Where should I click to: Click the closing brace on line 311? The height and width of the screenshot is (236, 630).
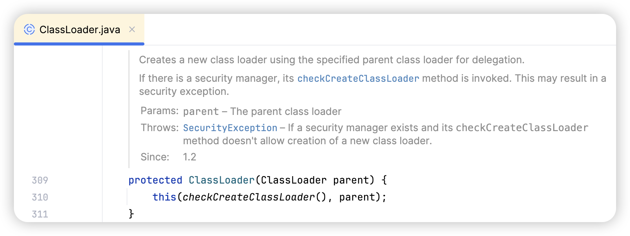pyautogui.click(x=131, y=214)
